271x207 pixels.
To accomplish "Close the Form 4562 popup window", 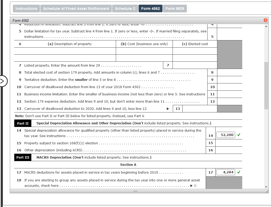I will [265, 20].
